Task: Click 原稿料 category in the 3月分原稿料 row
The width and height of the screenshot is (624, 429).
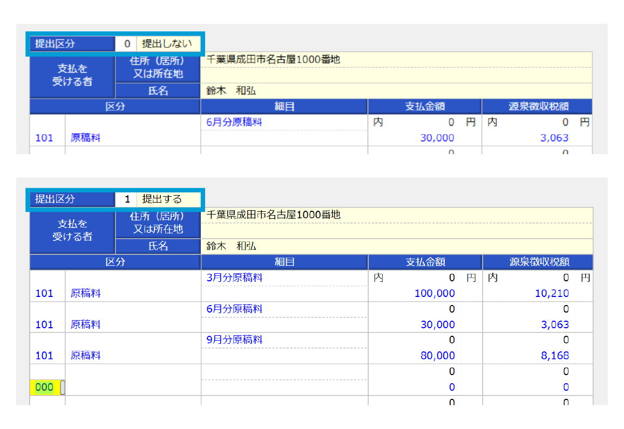Action: coord(86,294)
